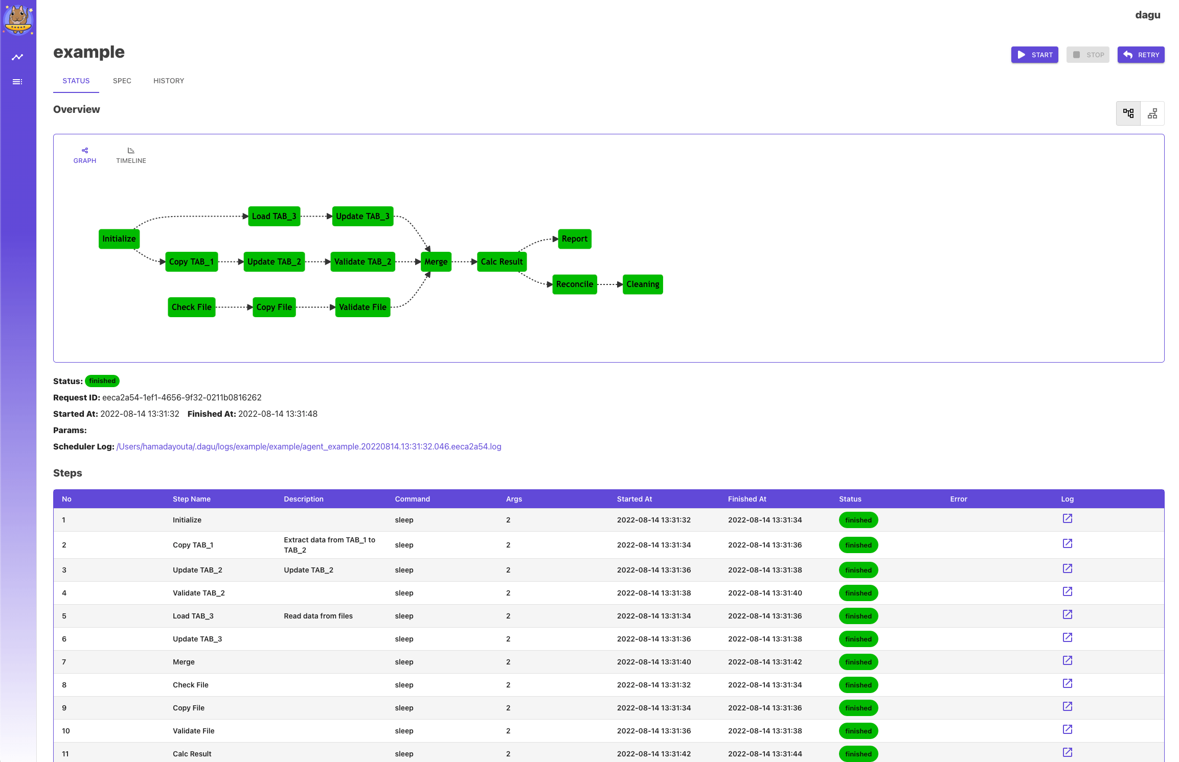Screen dimensions: 1179x762
Task: Select the GRAPH view tab
Action: (x=85, y=155)
